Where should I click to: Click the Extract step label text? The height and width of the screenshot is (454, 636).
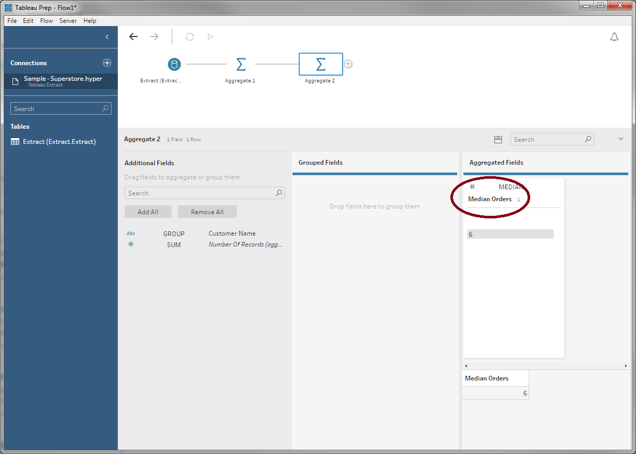coord(161,81)
